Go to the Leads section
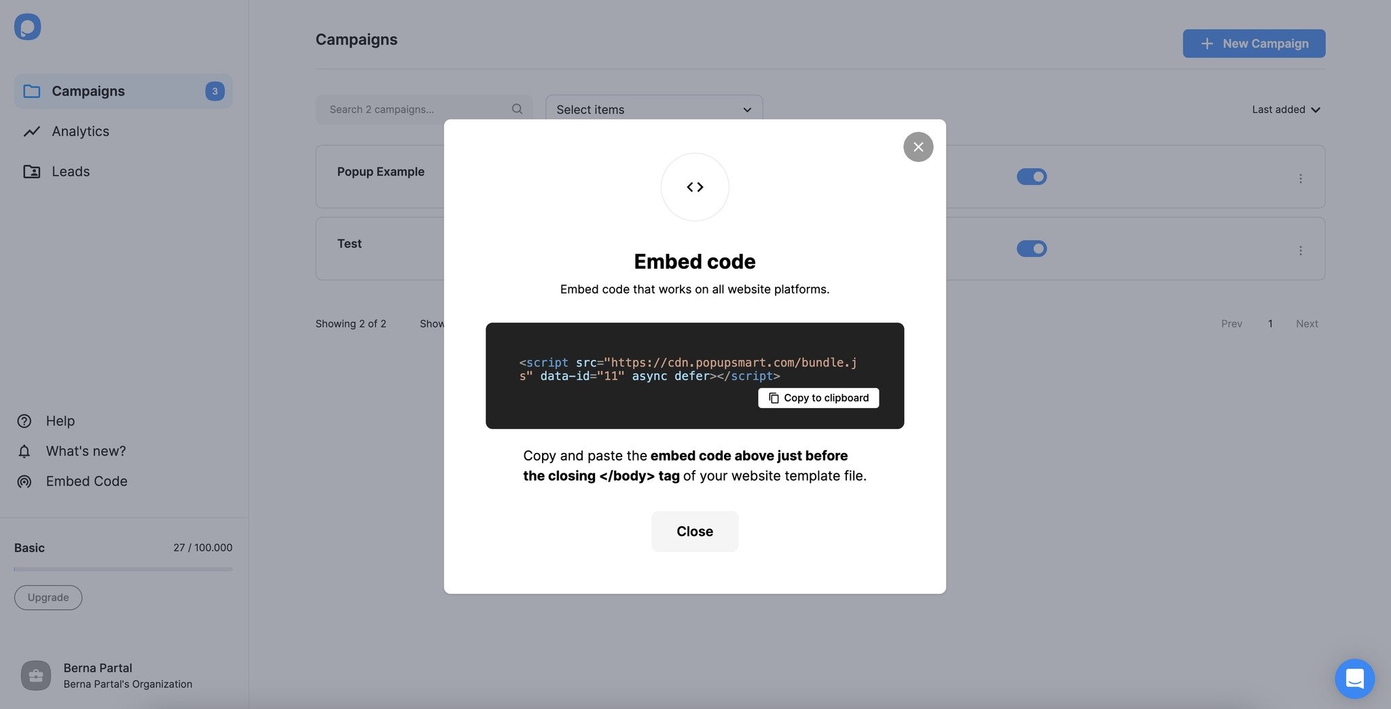The height and width of the screenshot is (709, 1391). coord(70,171)
